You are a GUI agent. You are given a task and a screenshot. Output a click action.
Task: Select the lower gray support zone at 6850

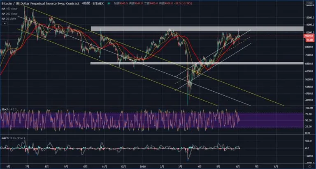197,63
